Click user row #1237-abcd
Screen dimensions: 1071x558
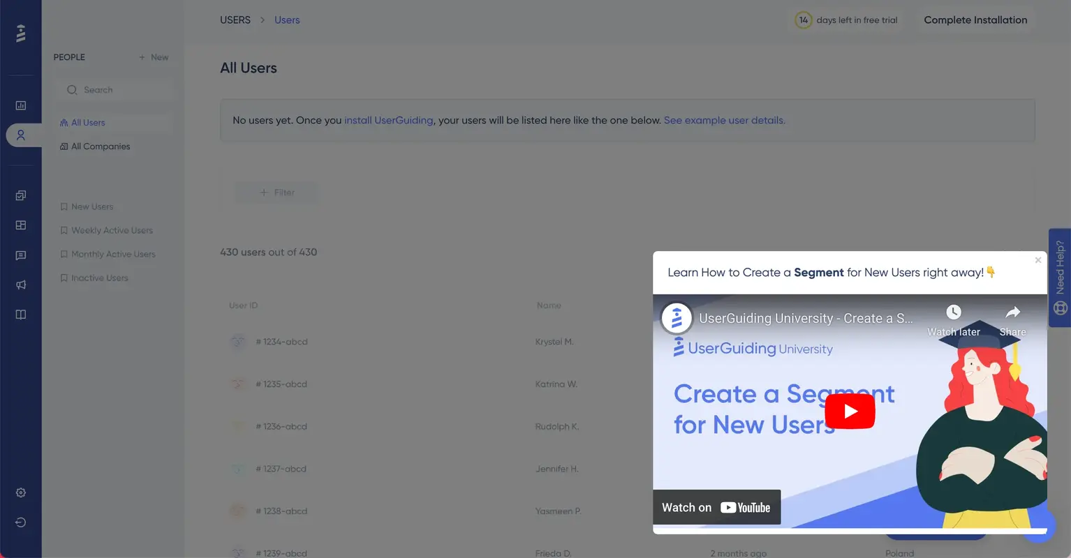[x=628, y=469]
